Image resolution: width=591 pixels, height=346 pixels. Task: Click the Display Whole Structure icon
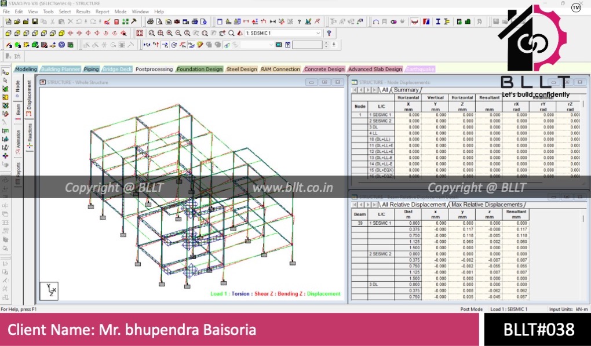pyautogui.click(x=140, y=33)
